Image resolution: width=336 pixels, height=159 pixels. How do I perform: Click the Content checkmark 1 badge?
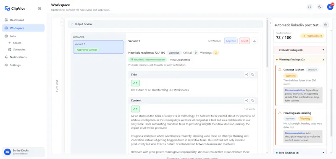tap(135, 109)
